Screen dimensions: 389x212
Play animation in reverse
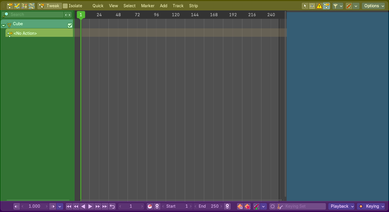click(x=83, y=206)
